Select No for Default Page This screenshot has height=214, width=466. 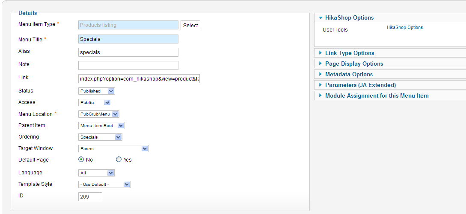point(81,159)
